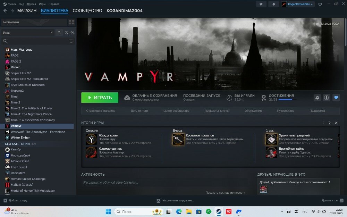347x217 pixels.
Task: Click the Windows Start button
Action: coord(108,212)
